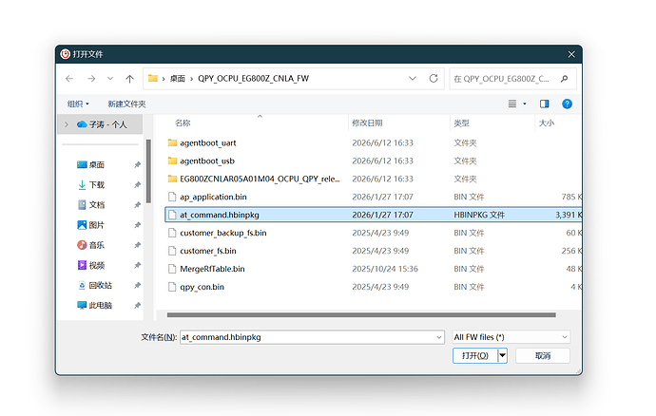The image size is (656, 416).
Task: Sort by the 修改日期 column header
Action: click(x=367, y=123)
